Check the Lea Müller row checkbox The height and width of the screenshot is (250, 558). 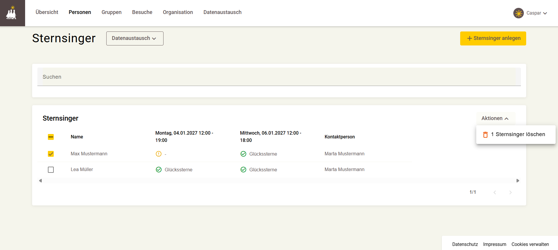[51, 170]
